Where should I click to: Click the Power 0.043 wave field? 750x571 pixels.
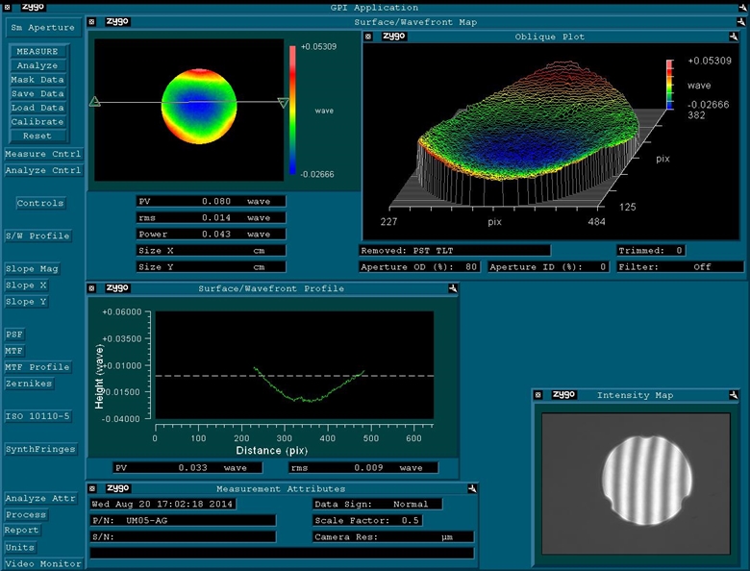coord(211,234)
